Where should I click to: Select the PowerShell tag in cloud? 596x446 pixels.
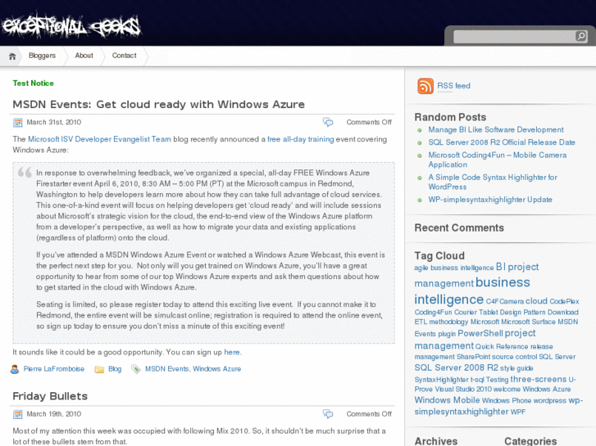click(x=480, y=334)
